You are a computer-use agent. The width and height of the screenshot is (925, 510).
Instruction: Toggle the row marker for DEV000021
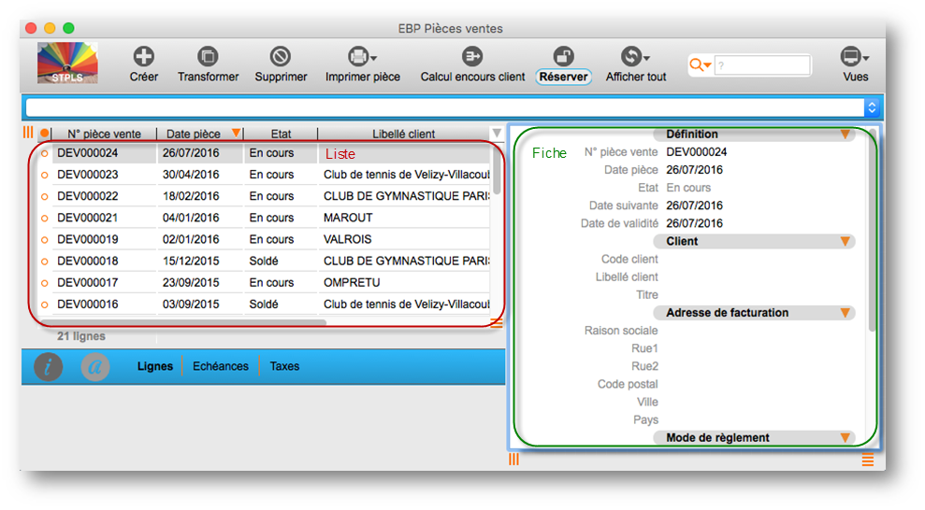[x=44, y=219]
